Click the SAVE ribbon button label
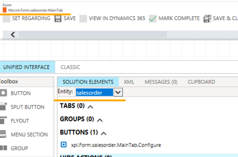 (70, 18)
